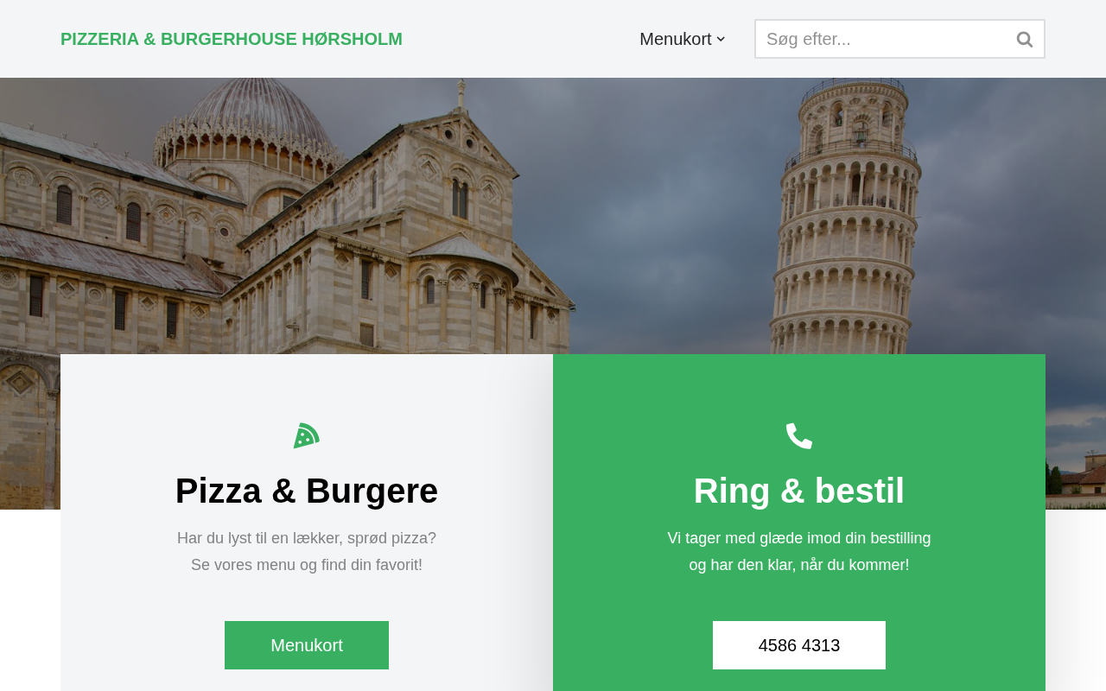Open the Menukort navigation menu
The width and height of the screenshot is (1106, 691).
point(676,39)
